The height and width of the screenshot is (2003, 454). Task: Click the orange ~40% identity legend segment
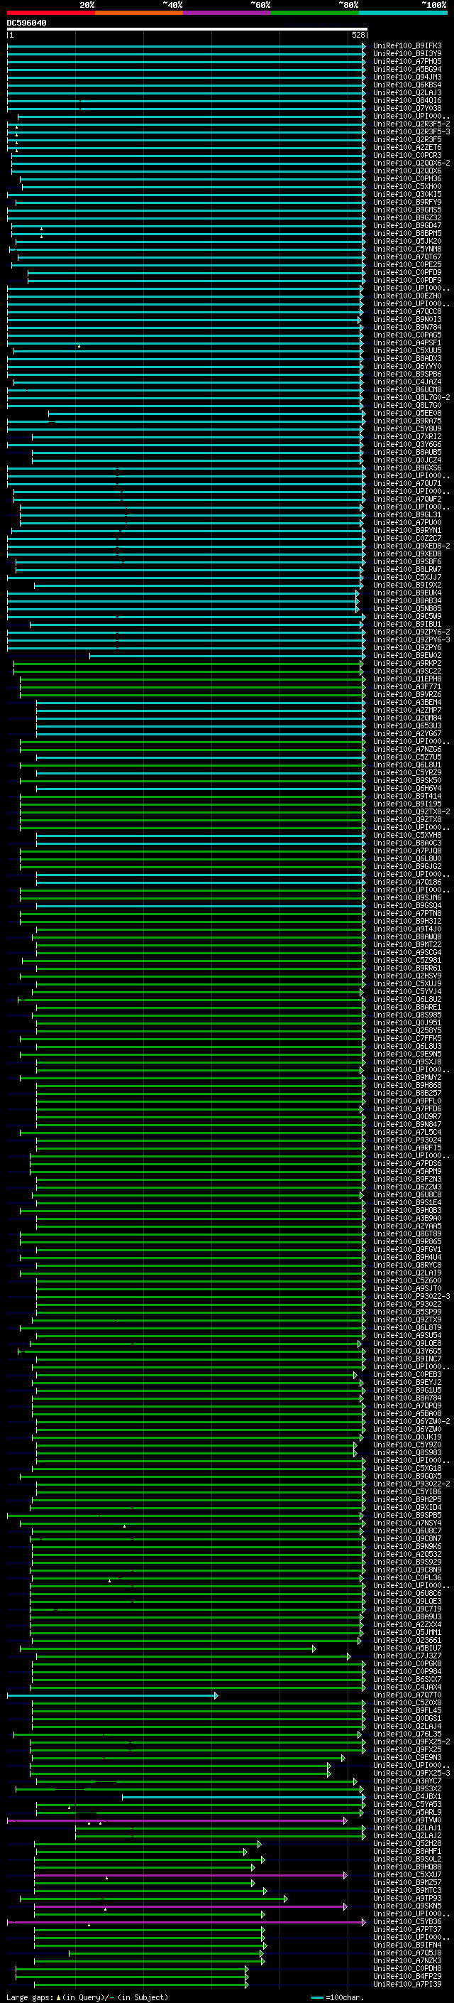point(139,13)
